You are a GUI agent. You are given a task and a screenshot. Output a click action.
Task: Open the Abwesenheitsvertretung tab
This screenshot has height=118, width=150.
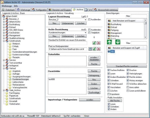click(106, 10)
